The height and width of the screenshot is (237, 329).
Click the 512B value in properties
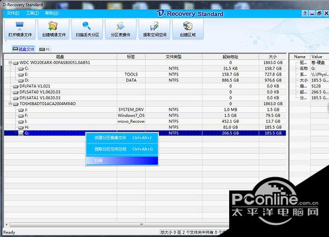(x=316, y=86)
